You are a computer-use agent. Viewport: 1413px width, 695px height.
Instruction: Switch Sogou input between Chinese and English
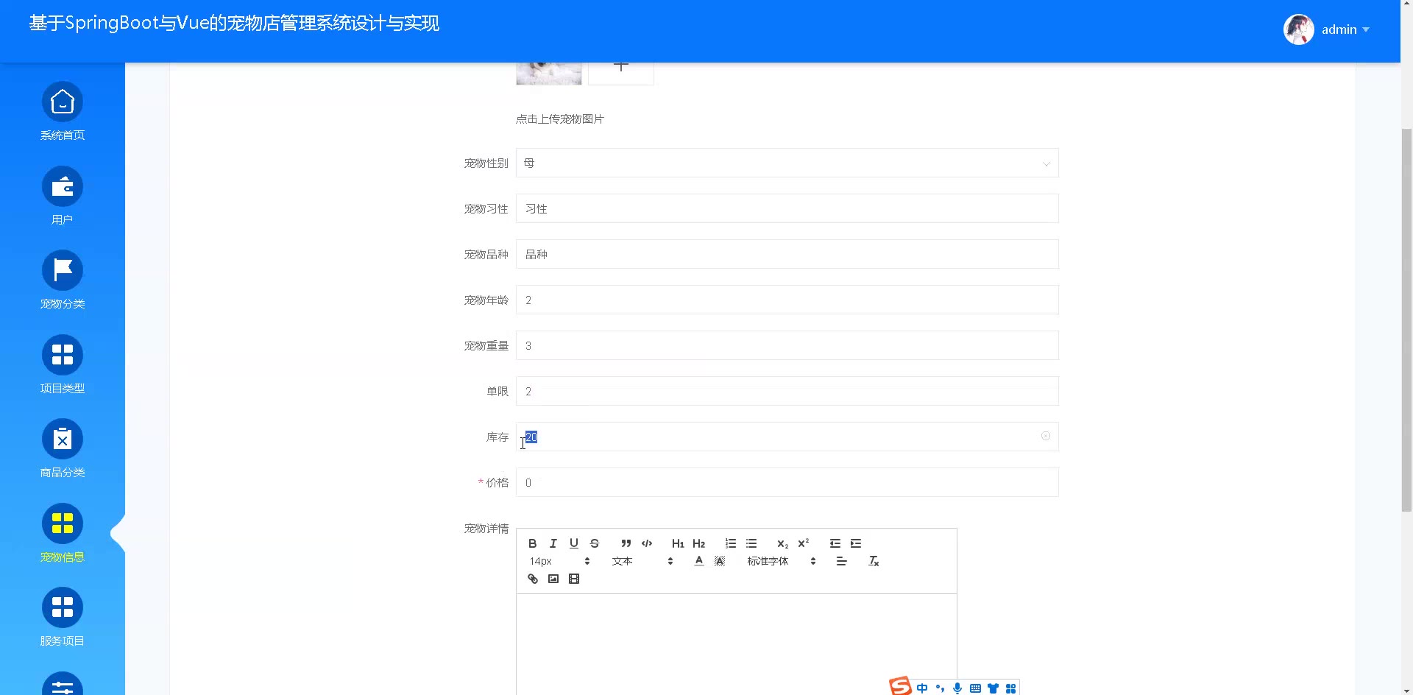(922, 688)
